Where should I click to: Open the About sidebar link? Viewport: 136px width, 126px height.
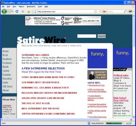tap(6, 90)
